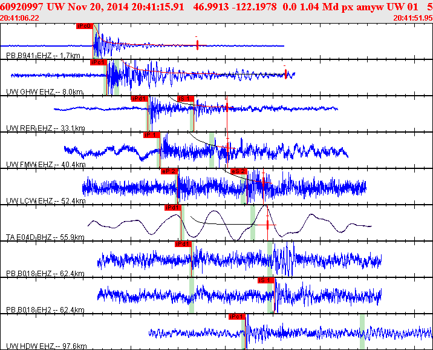Screen dimensions: 433x350
Task: Select the iPd1 pick flag on PB B018 EHZ
Action: coord(183,244)
